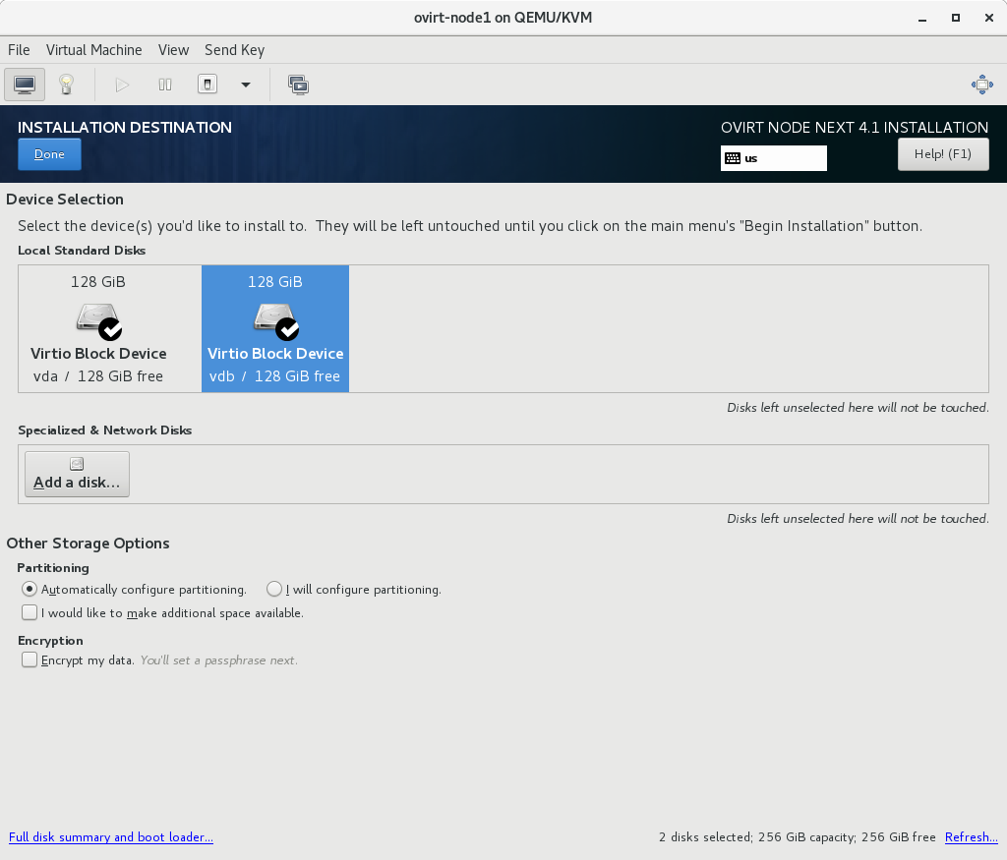This screenshot has height=860, width=1007.
Task: Click the Specialized & Network Disks label
Action: point(104,430)
